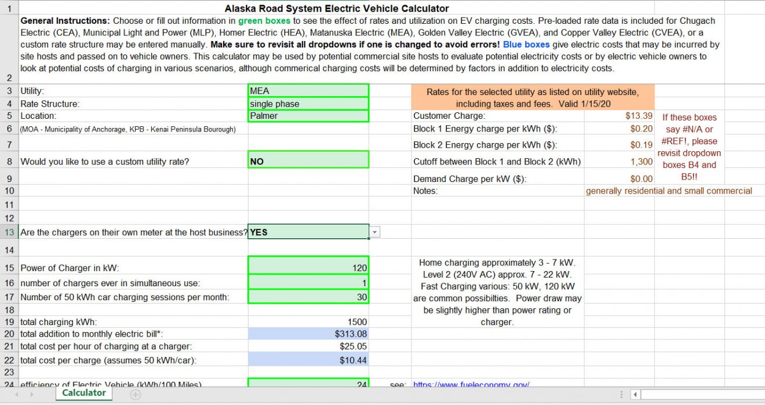Click the chargers own meter YES cell

tap(308, 232)
